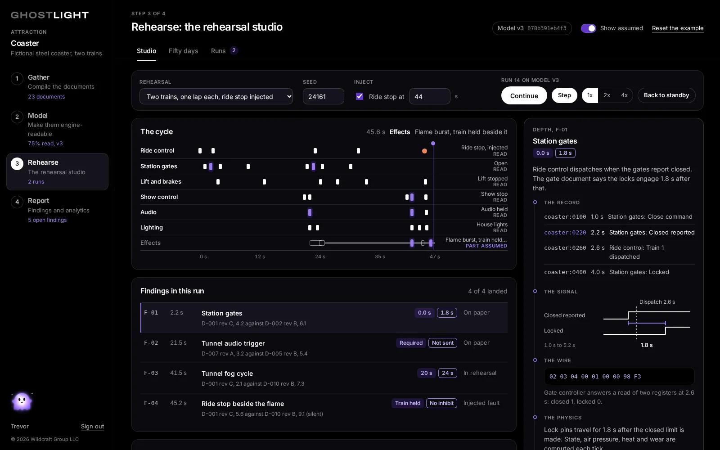Open step 1 Gather
Viewport: 720px width, 450px height.
pyautogui.click(x=57, y=87)
